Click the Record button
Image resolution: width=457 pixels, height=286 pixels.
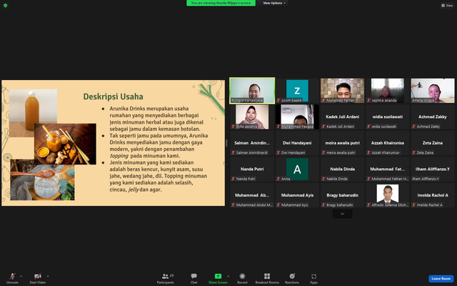242,278
